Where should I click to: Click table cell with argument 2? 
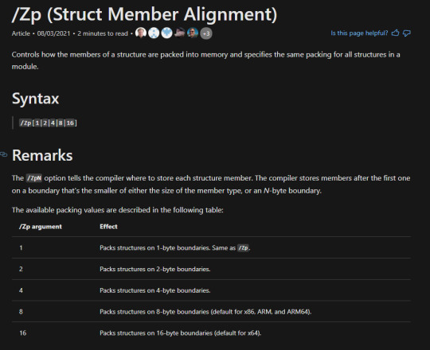click(21, 269)
